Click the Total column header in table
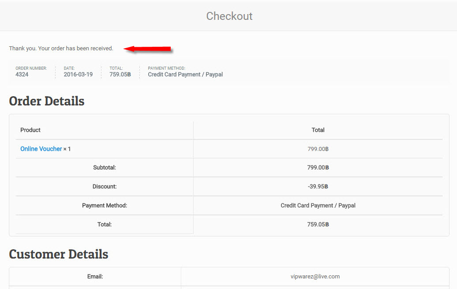 coord(318,130)
